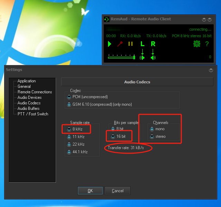Click the TX: 0.0 kb/s readout

pos(156,36)
